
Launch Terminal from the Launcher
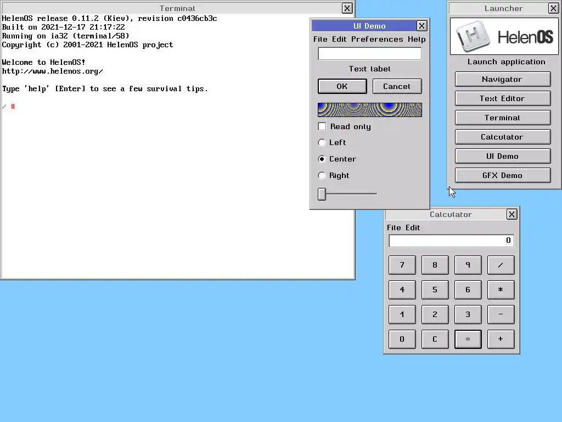coord(503,118)
